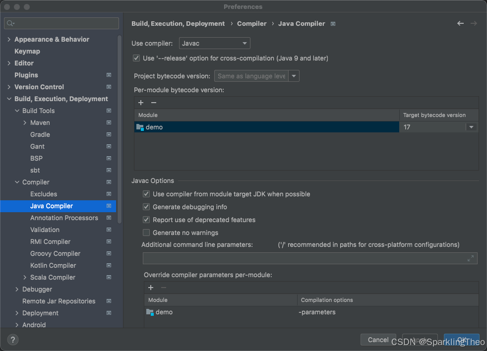Open help via the question mark icon
The image size is (487, 351).
pyautogui.click(x=12, y=339)
